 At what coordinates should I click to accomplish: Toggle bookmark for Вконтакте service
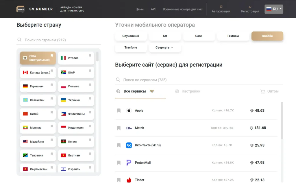click(x=119, y=145)
